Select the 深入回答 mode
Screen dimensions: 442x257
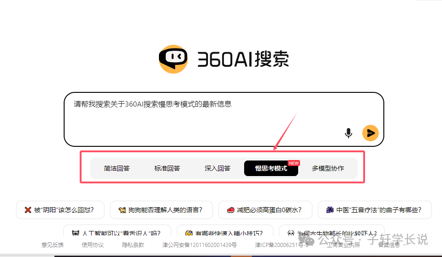click(x=218, y=168)
